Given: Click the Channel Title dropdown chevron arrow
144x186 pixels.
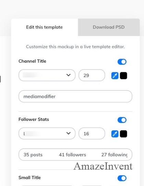Looking at the screenshot, I should pyautogui.click(x=68, y=75).
